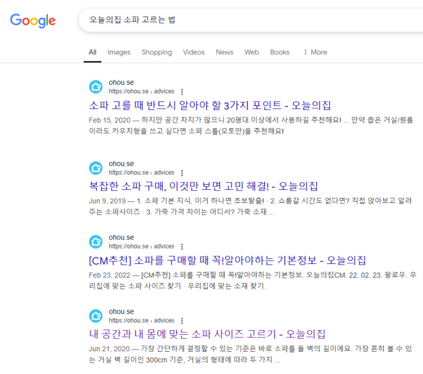Click ohou.se site name above [CM추천] result

click(121, 238)
